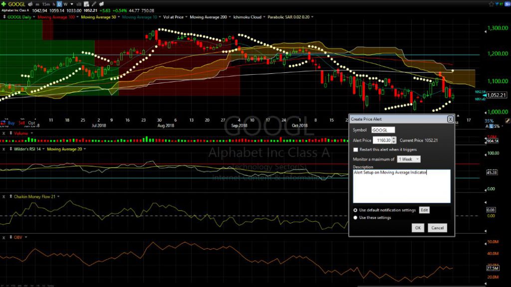
Task: Expand the Moving Average 100 options dropdown
Action: (78, 16)
